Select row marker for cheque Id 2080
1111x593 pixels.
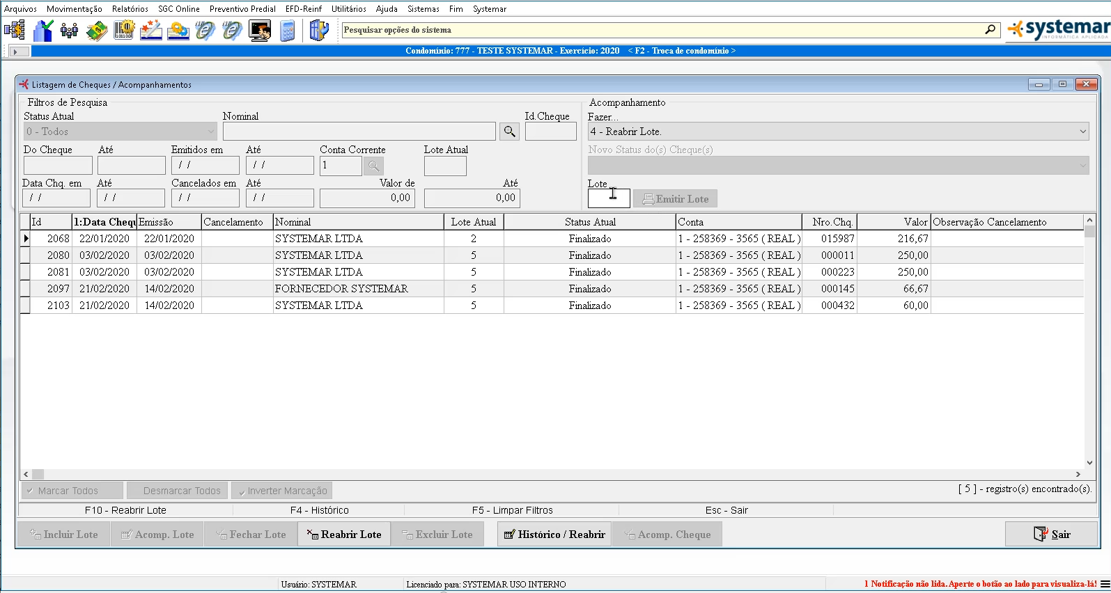pyautogui.click(x=26, y=255)
